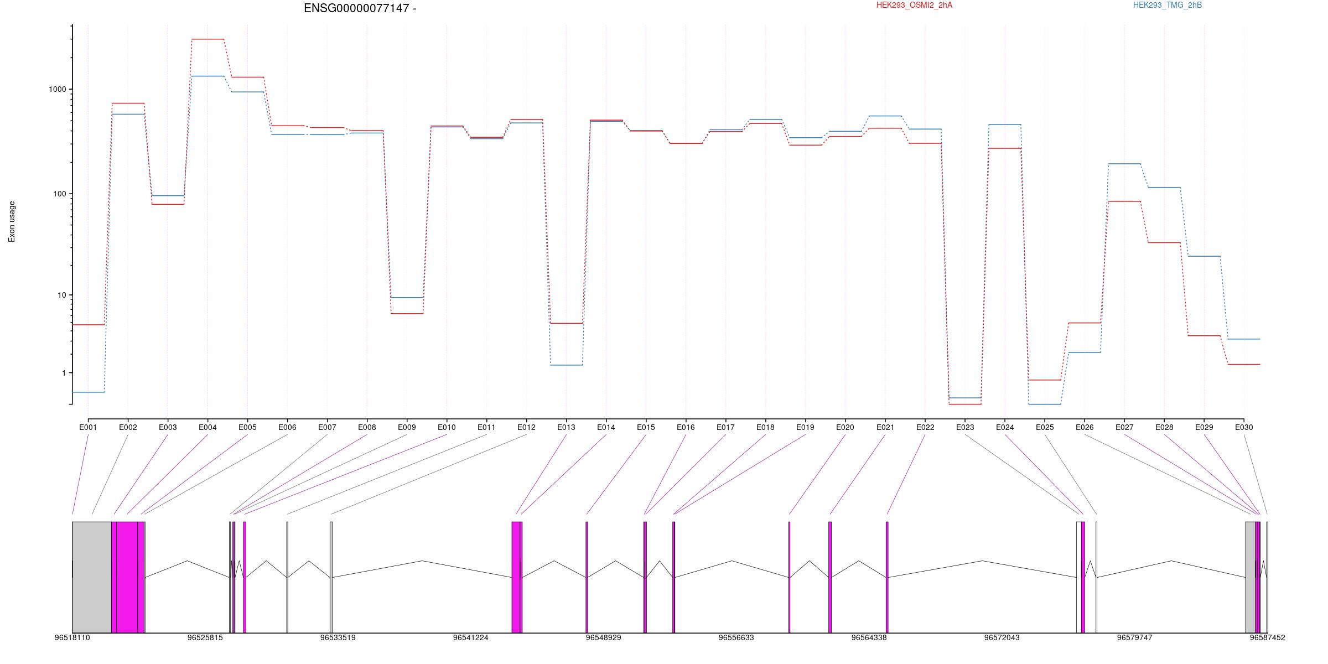This screenshot has width=1328, height=664.
Task: Click the E001 exon label
Action: (x=88, y=427)
